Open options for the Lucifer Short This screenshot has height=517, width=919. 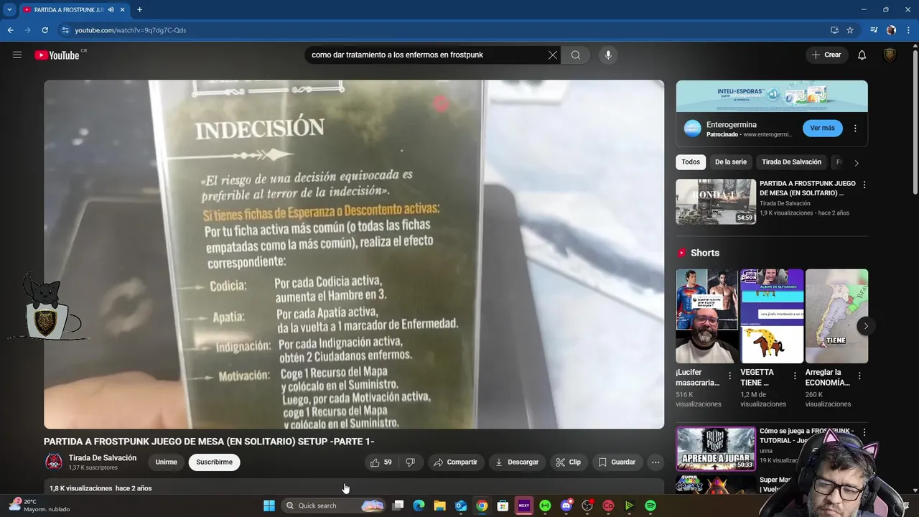(x=730, y=376)
